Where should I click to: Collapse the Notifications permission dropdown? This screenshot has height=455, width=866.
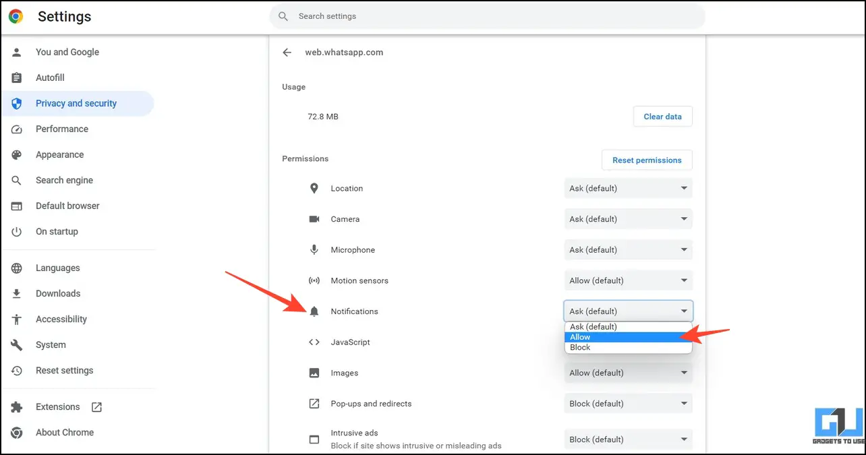tap(629, 311)
